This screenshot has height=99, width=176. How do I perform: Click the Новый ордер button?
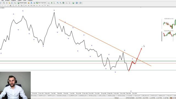click(22, 3)
